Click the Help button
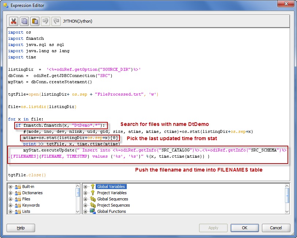Image resolution: width=297 pixels, height=238 pixels. (x=20, y=228)
